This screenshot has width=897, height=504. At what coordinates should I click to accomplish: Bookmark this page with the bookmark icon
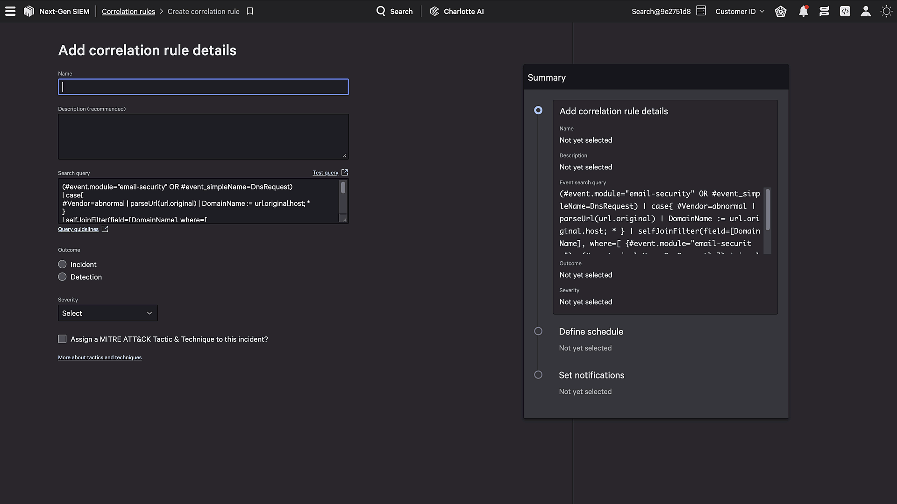coord(250,11)
